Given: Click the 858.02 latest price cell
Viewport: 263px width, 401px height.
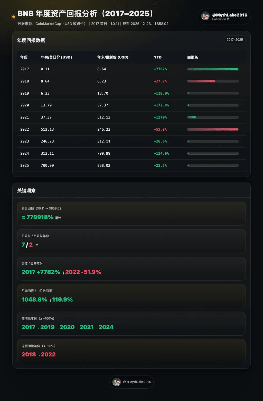Looking at the screenshot, I should click(104, 165).
